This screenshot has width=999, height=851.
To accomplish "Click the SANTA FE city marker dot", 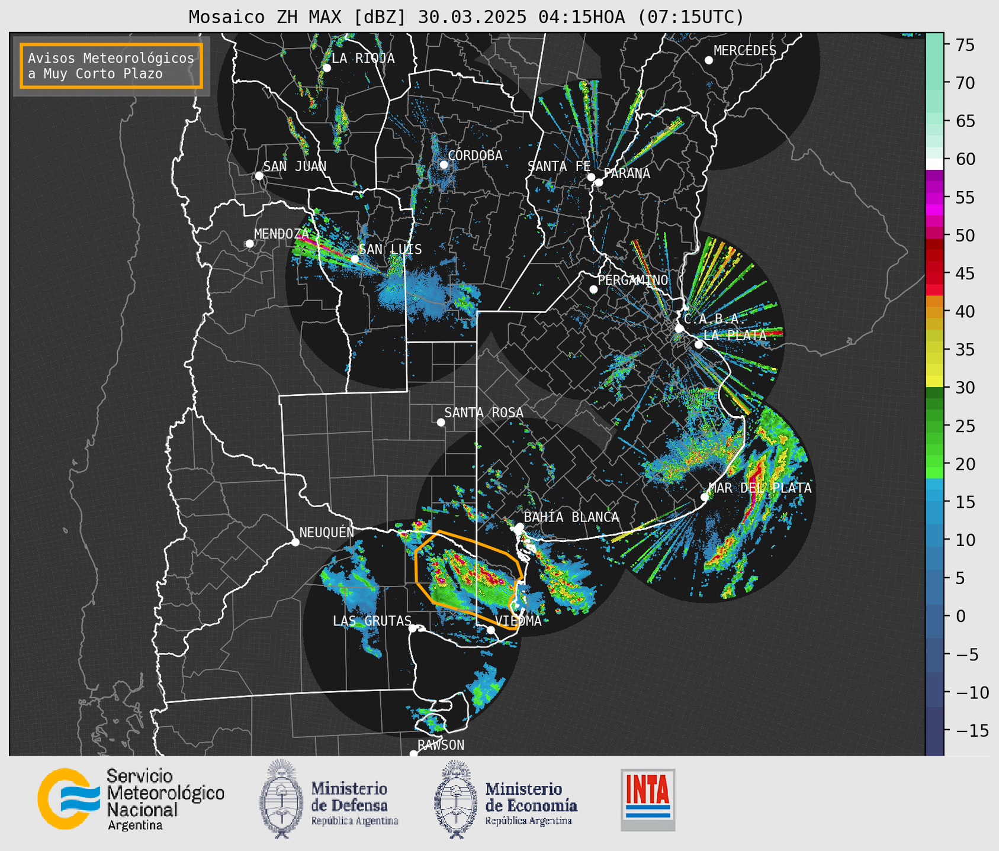I will click(x=591, y=177).
